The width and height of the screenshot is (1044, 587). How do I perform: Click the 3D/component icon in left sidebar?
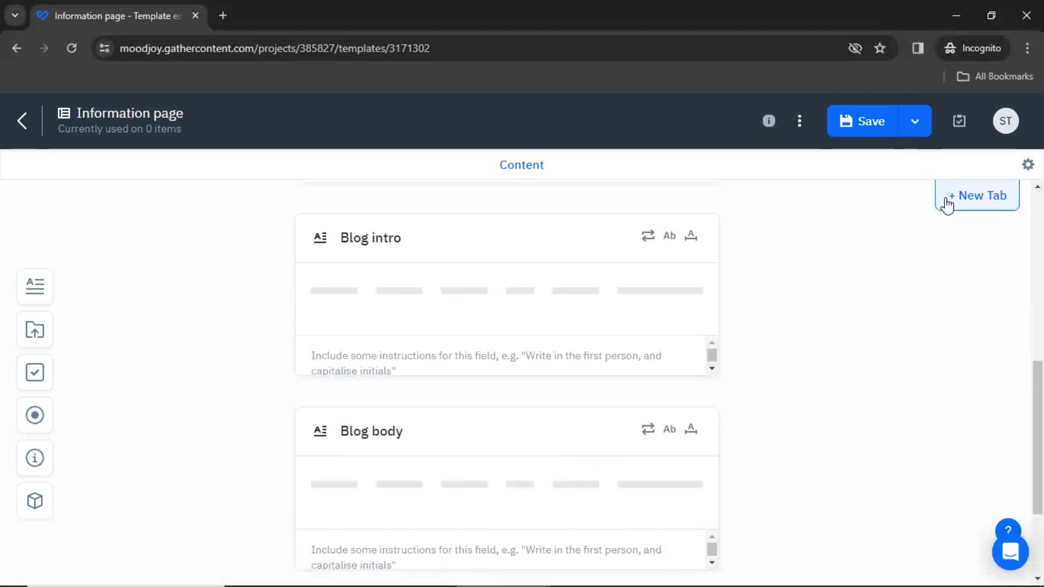click(x=34, y=500)
